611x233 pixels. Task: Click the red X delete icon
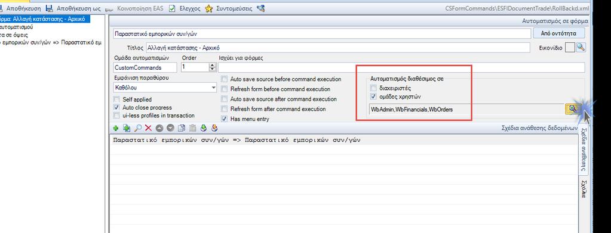[149, 128]
